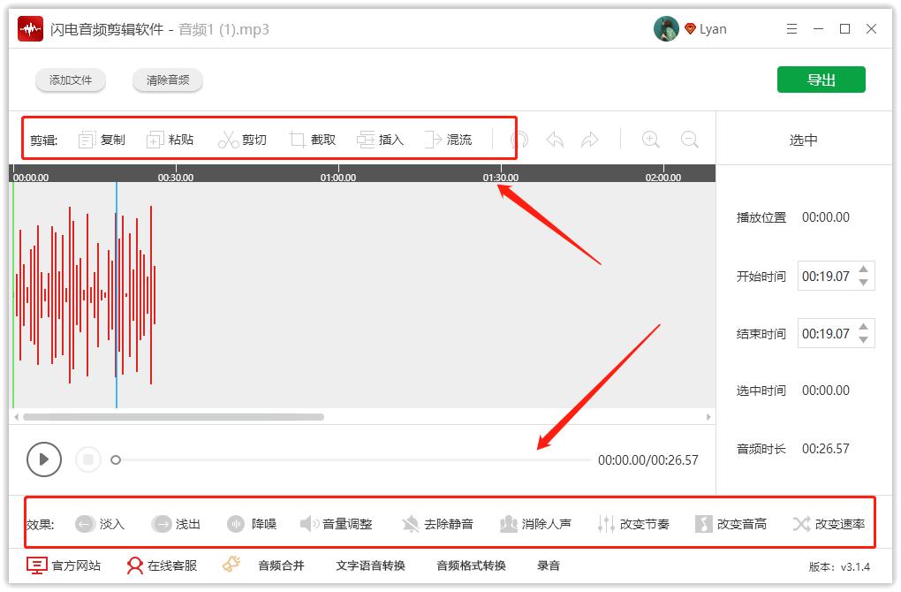Viewport: 901px width, 592px height.
Task: Click the VIP diamond badge
Action: click(x=690, y=29)
